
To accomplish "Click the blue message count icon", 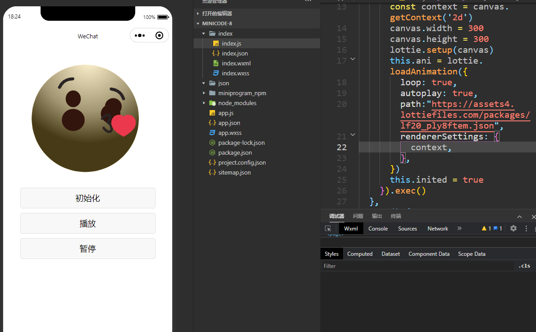I will [x=495, y=228].
